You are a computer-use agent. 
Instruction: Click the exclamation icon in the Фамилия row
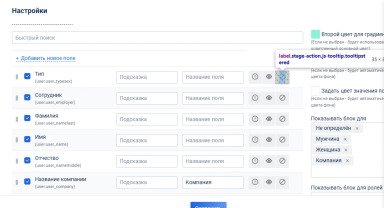[x=255, y=119]
